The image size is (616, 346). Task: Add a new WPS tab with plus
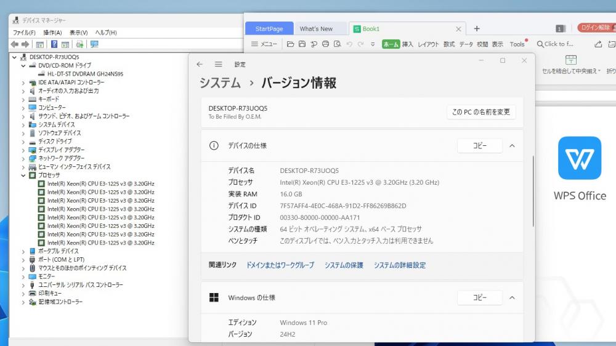[477, 29]
